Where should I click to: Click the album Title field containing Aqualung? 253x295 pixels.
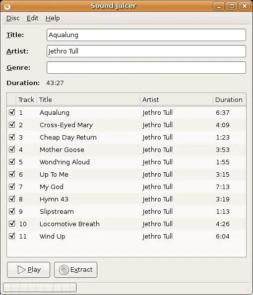point(146,35)
